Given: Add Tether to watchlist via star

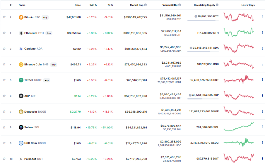Looking at the screenshot, I should click(x=4, y=80).
